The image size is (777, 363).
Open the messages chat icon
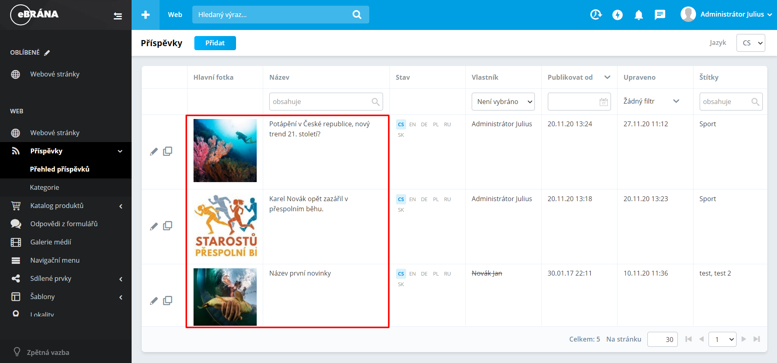tap(660, 15)
